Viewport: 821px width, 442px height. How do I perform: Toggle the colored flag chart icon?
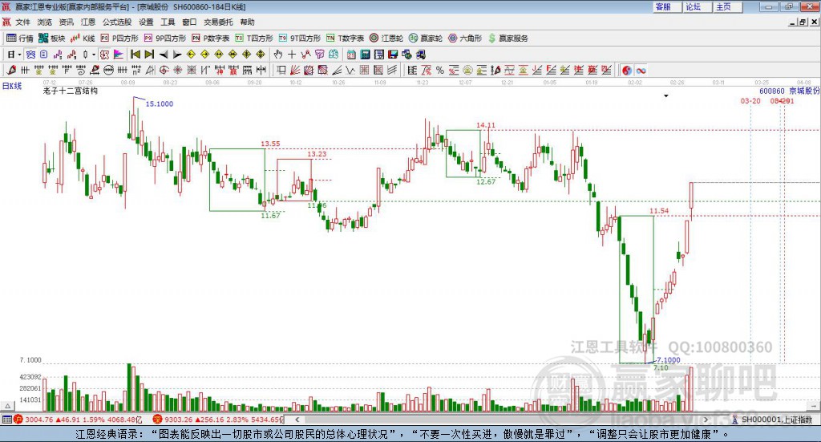[x=119, y=55]
